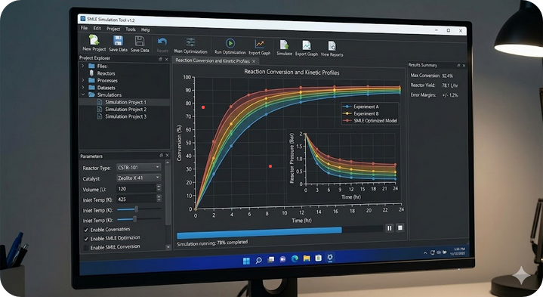Click the blue simulation progress bar
543x297 pixels.
pyautogui.click(x=259, y=233)
